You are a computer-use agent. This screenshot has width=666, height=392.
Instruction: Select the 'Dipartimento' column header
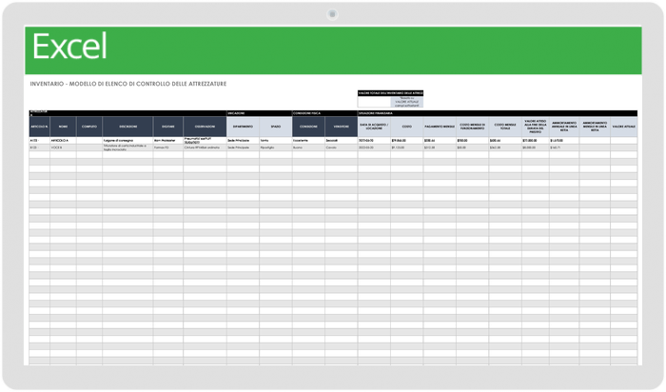point(243,127)
